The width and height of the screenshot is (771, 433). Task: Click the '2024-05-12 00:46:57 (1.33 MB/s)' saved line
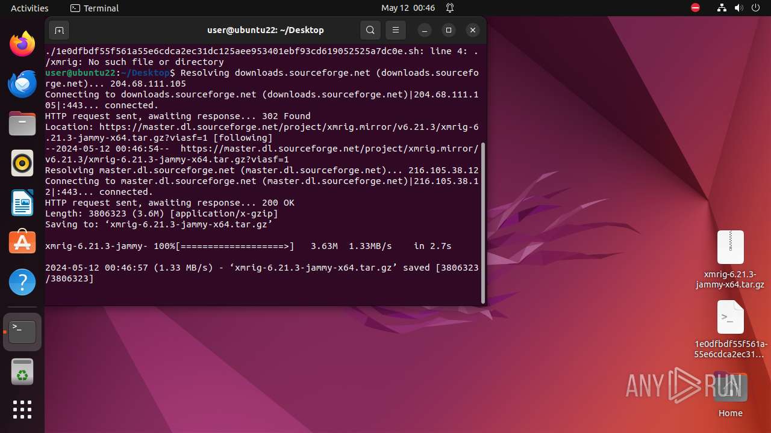[x=262, y=273]
